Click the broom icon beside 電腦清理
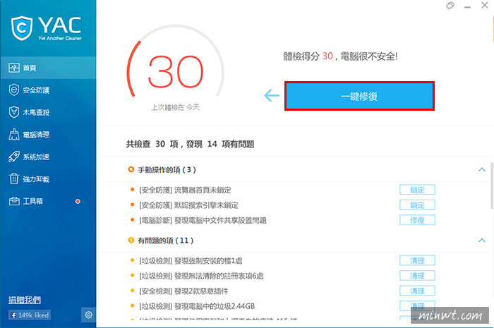 (x=14, y=135)
